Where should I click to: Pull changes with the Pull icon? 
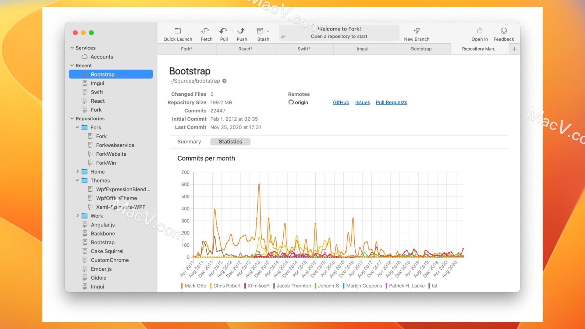tap(223, 31)
